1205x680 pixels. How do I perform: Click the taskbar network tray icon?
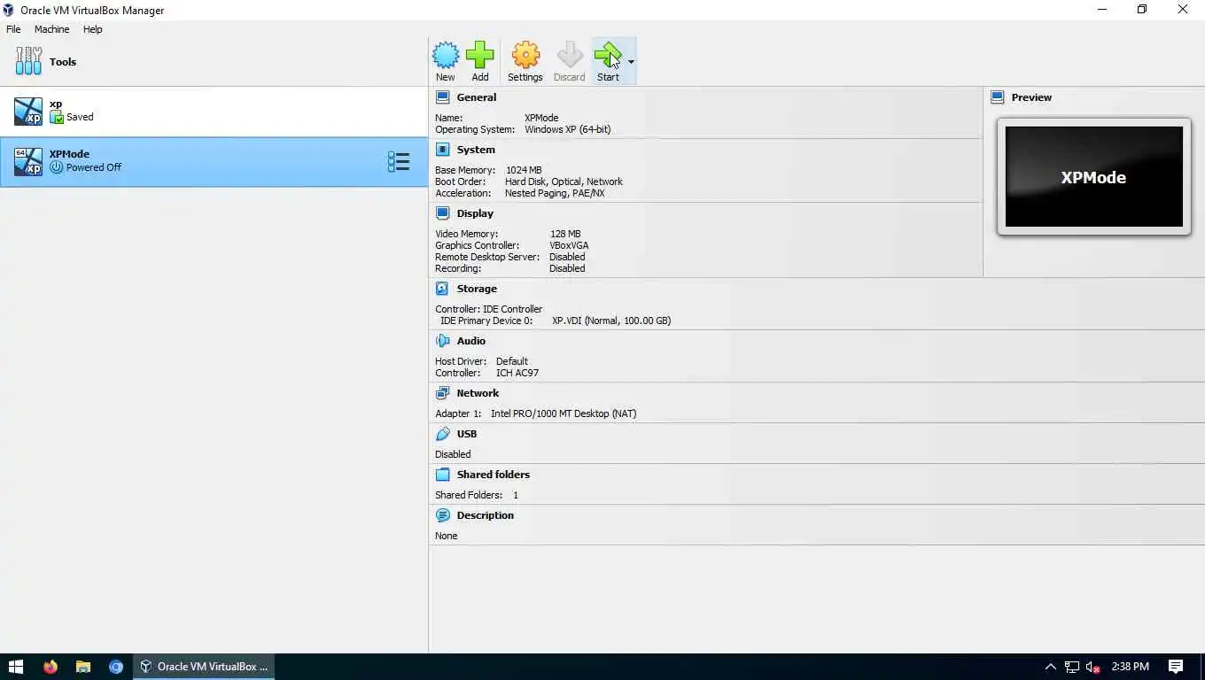coord(1072,667)
